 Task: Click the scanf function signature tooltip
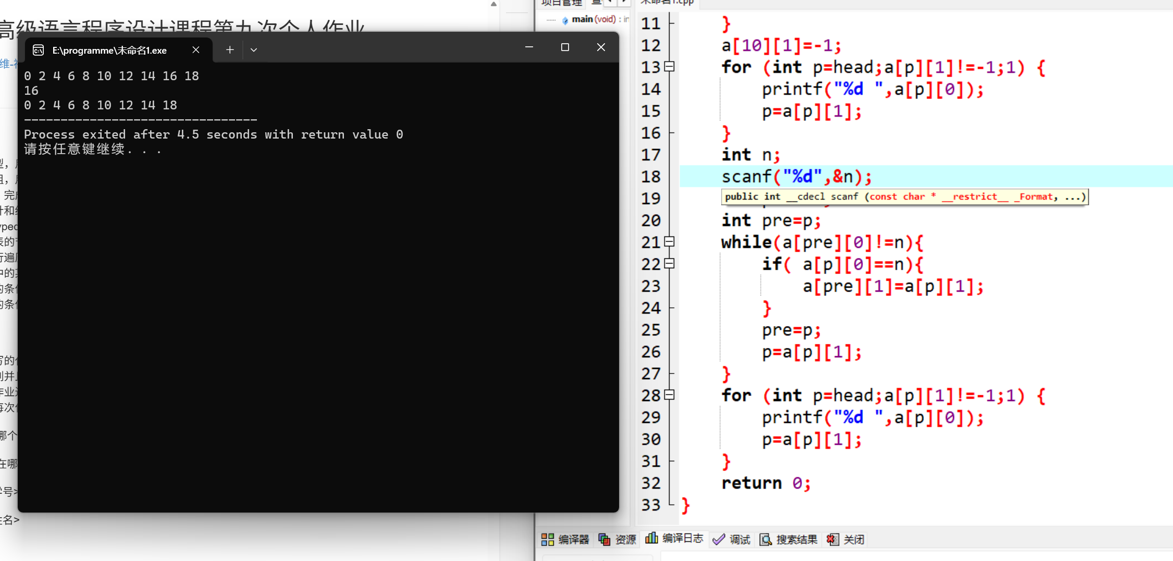[905, 197]
